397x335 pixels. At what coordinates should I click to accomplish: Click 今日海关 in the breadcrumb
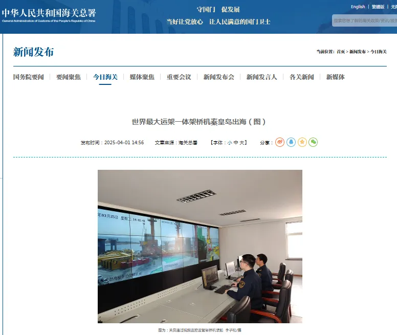point(379,52)
